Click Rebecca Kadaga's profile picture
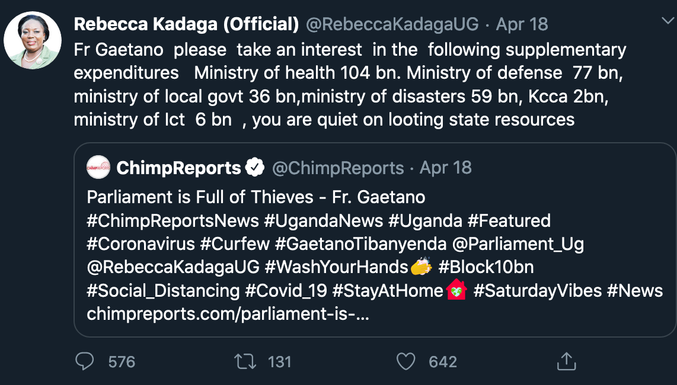Image resolution: width=677 pixels, height=385 pixels. coord(33,40)
